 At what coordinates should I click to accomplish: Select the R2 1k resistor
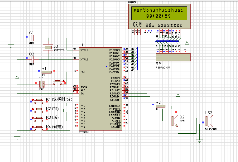[x=161, y=106]
